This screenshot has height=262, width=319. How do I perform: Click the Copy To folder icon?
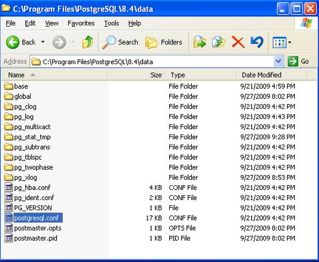pyautogui.click(x=219, y=42)
